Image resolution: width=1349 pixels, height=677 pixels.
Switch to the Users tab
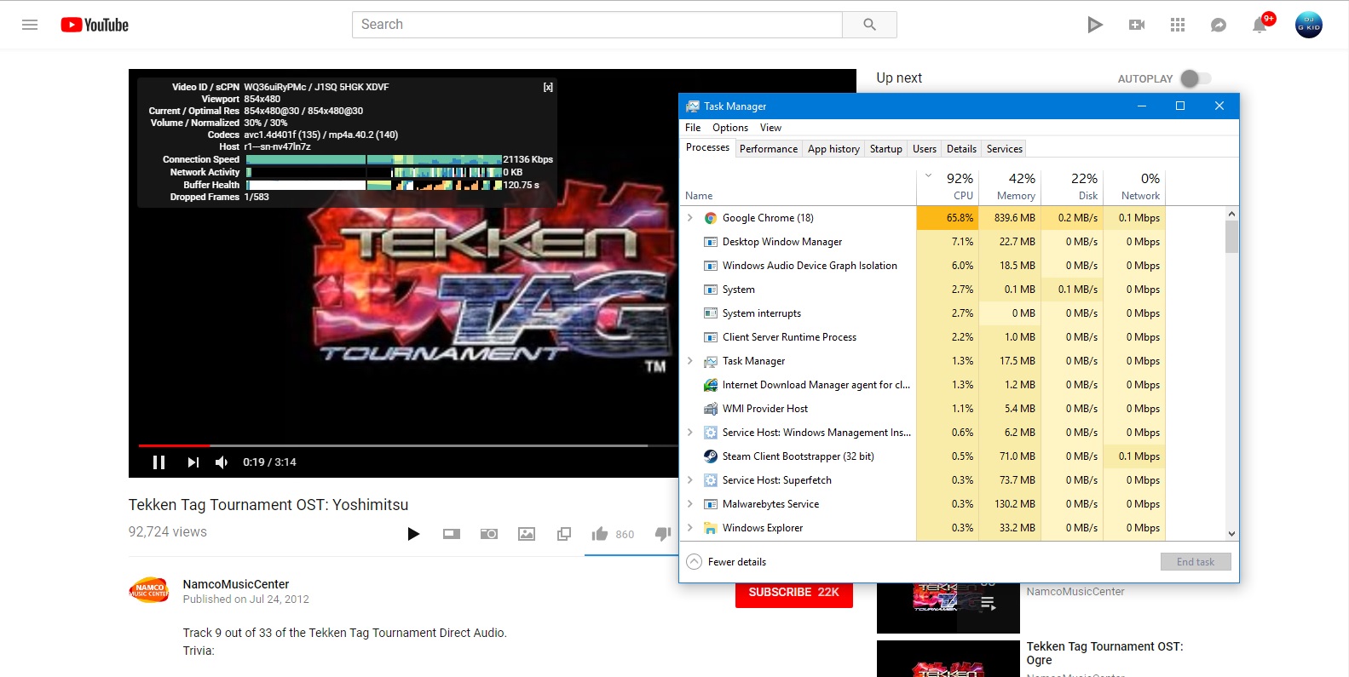click(925, 149)
